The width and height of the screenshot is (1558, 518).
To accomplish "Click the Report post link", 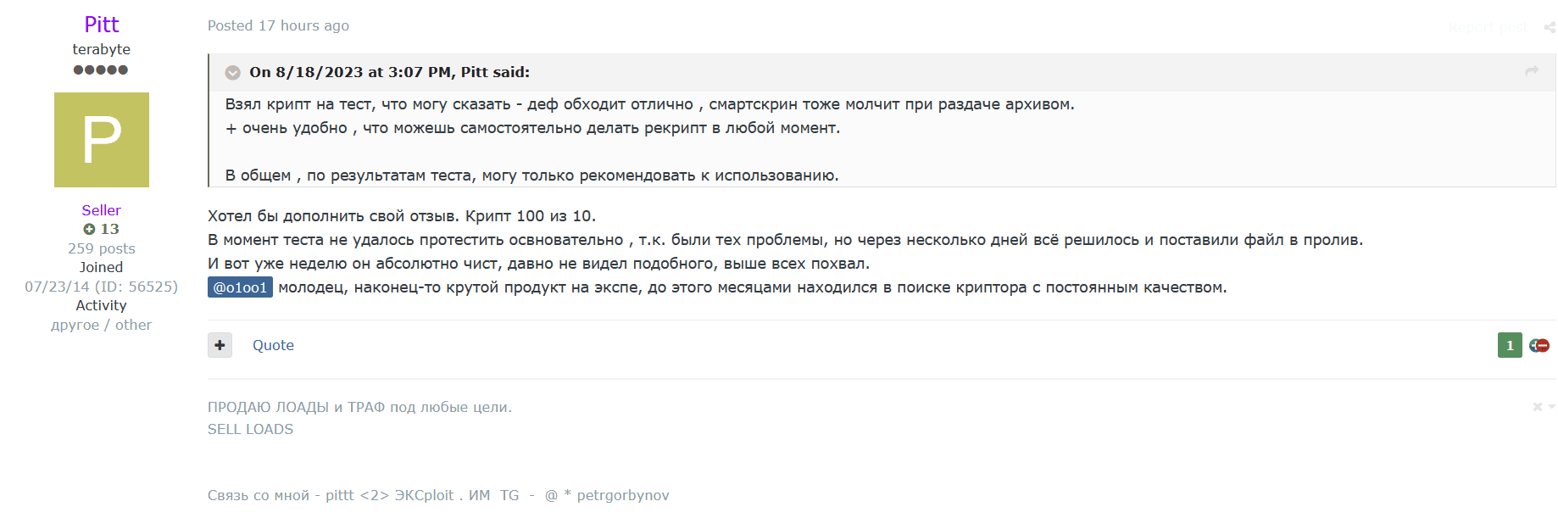I will (x=1488, y=27).
